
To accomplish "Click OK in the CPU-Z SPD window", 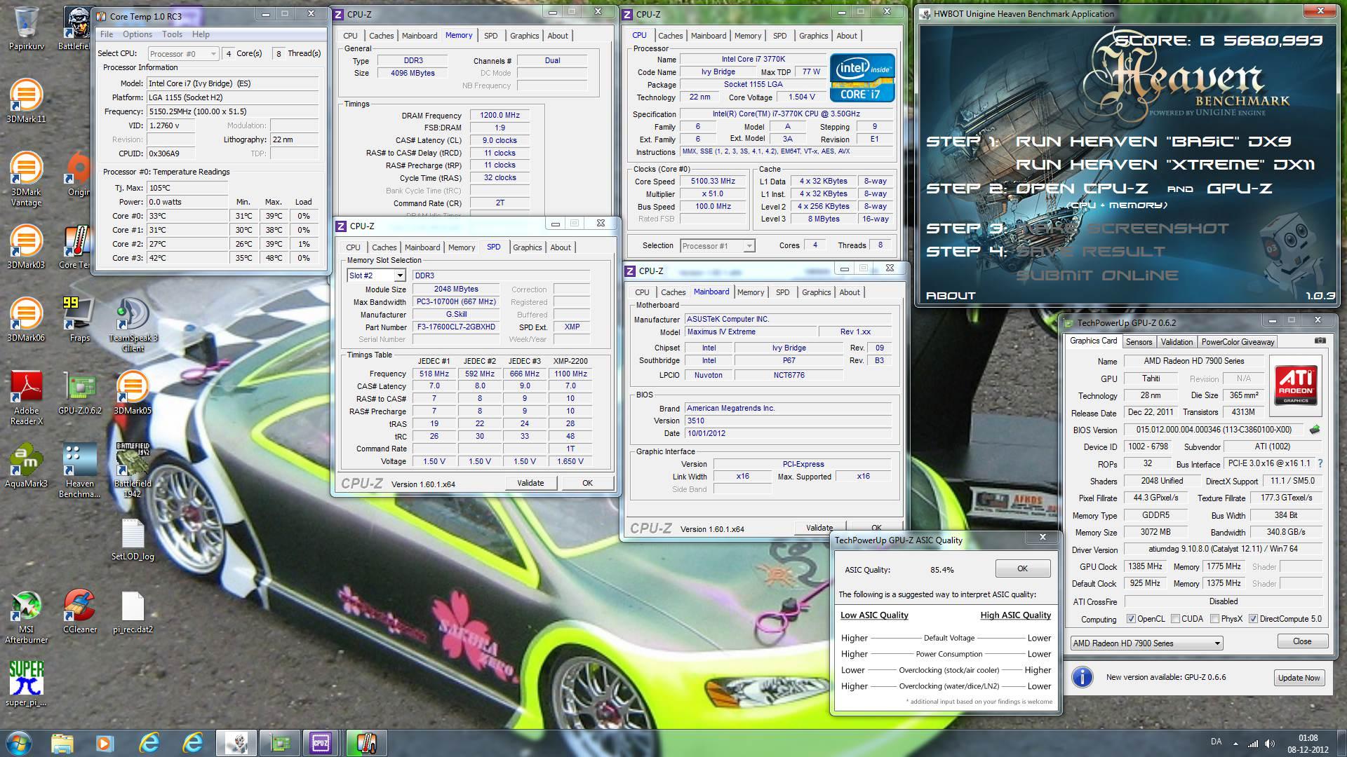I will tap(587, 483).
